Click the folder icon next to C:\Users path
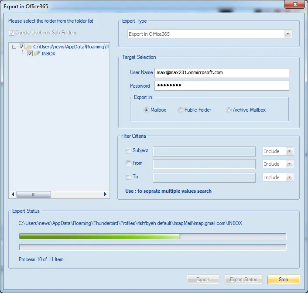308x293 pixels. [28, 47]
